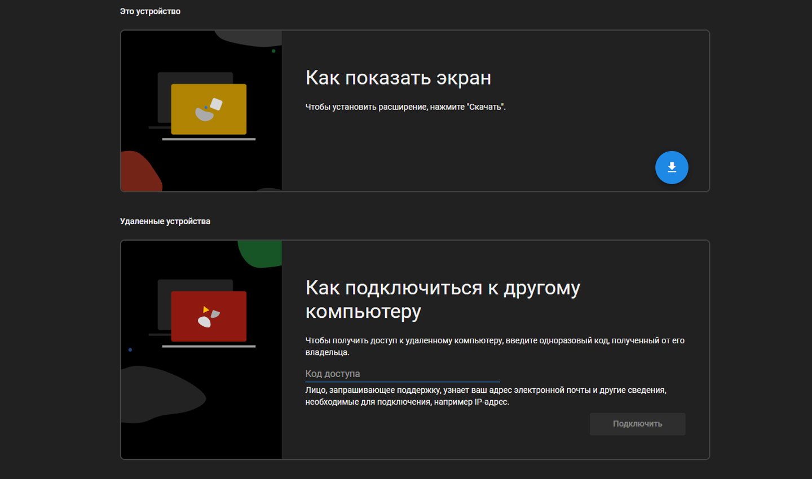Click the "Подключить" connect button
Viewport: 812px width, 479px height.
[637, 424]
